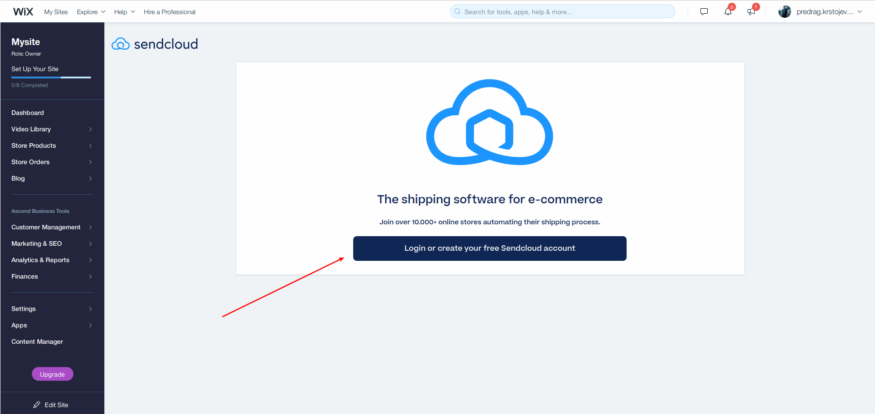
Task: Select Blog in sidebar
Action: (x=18, y=178)
